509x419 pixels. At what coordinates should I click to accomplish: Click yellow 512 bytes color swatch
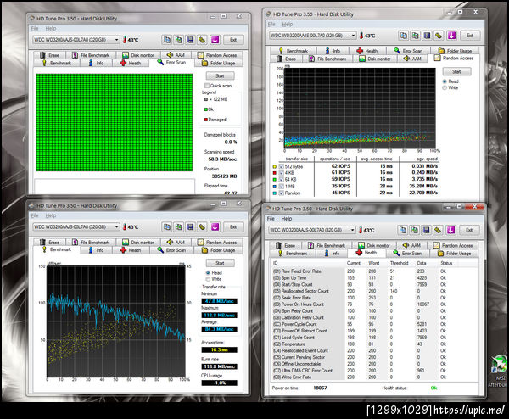275,166
